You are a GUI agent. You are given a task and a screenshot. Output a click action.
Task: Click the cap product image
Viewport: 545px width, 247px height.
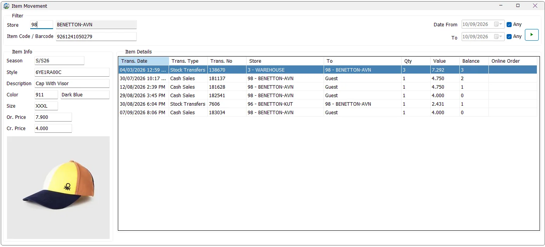coord(59,187)
